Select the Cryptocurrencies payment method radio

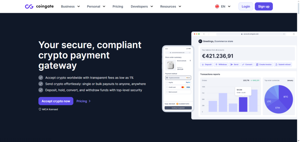click(x=167, y=78)
